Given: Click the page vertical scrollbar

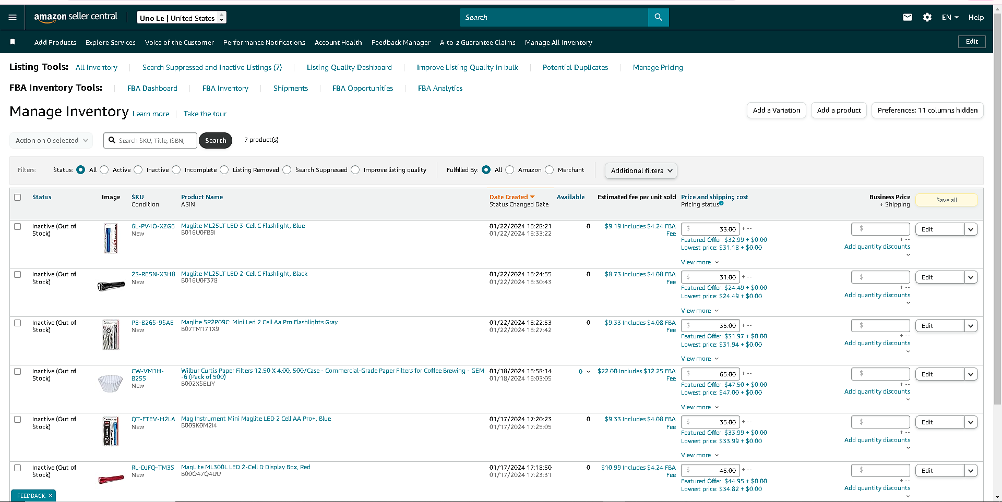Looking at the screenshot, I should (x=997, y=209).
